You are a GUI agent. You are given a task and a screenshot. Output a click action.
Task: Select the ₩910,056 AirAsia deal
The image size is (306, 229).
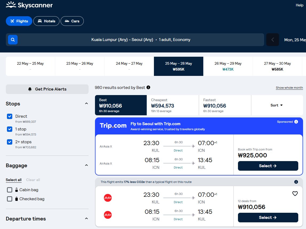(x=268, y=218)
